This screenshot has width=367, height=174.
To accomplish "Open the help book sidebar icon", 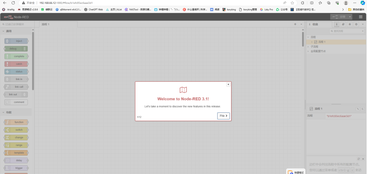I will pyautogui.click(x=343, y=24).
